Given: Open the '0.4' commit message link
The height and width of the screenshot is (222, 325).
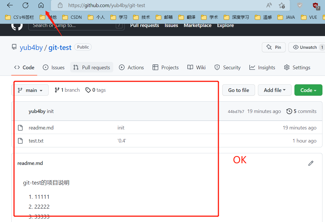Looking at the screenshot, I should [122, 141].
